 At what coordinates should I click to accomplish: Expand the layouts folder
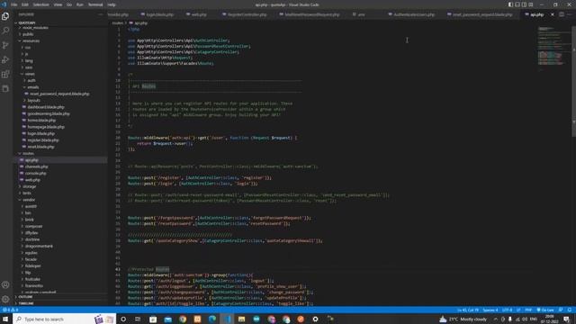(33, 100)
